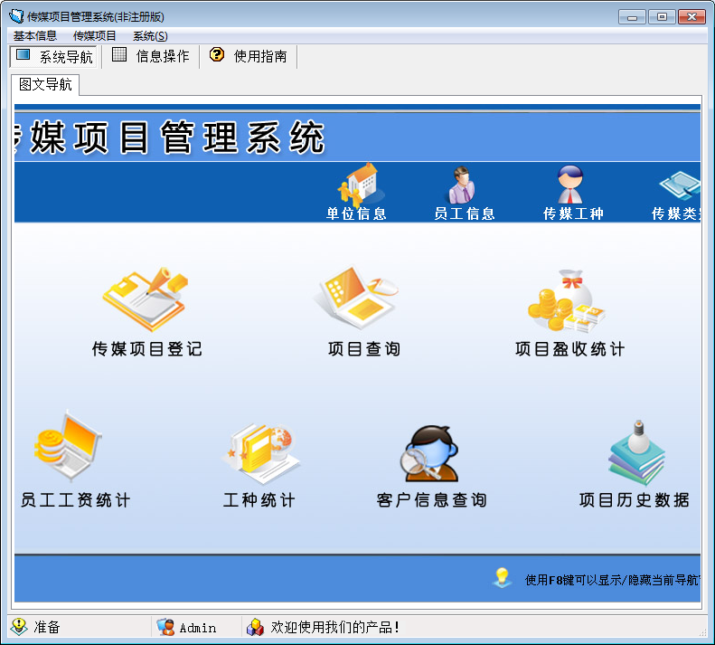The image size is (715, 645).
Task: Click the Admin user icon
Action: tap(165, 627)
